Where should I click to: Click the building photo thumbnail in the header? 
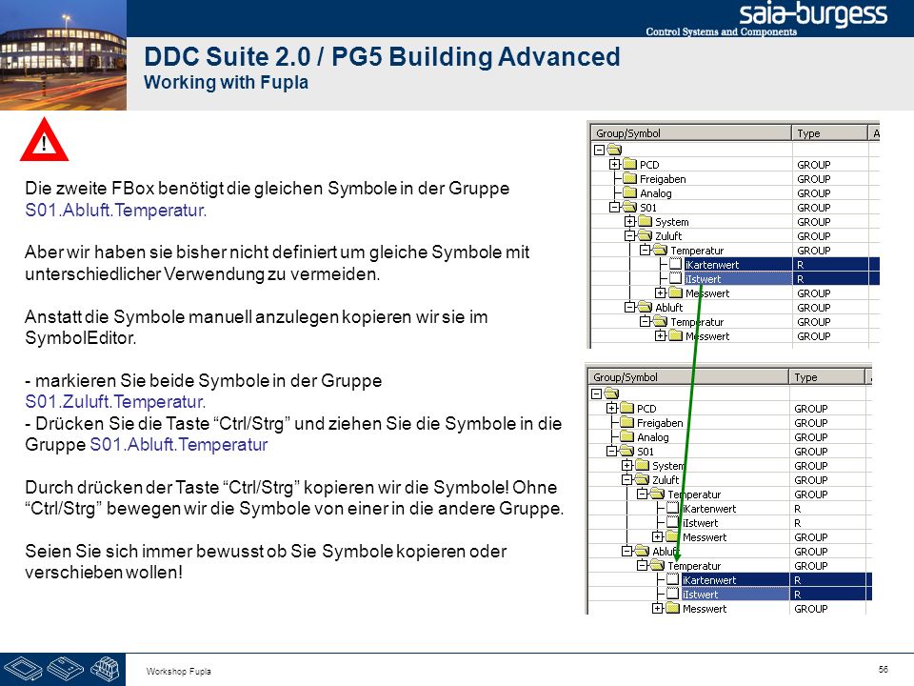click(x=63, y=55)
